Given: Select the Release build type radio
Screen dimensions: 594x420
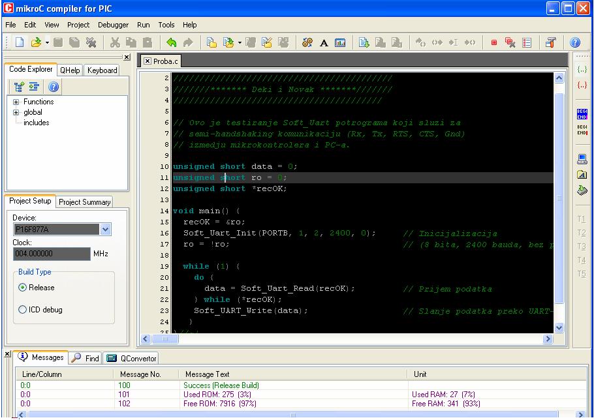Looking at the screenshot, I should point(22,288).
